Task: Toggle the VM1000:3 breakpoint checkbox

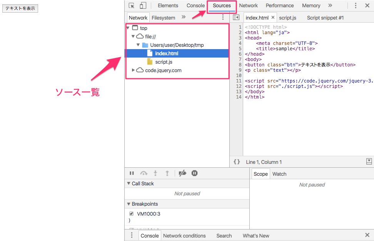Action: (131, 213)
